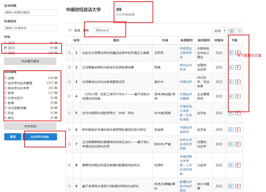Click the 重置 reset button
Viewport: 266px width, 192px height.
point(13,137)
